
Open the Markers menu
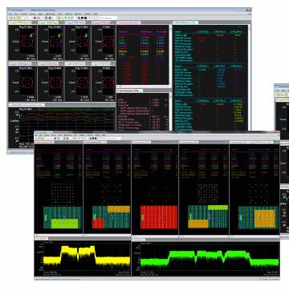pyautogui.click(x=68, y=14)
